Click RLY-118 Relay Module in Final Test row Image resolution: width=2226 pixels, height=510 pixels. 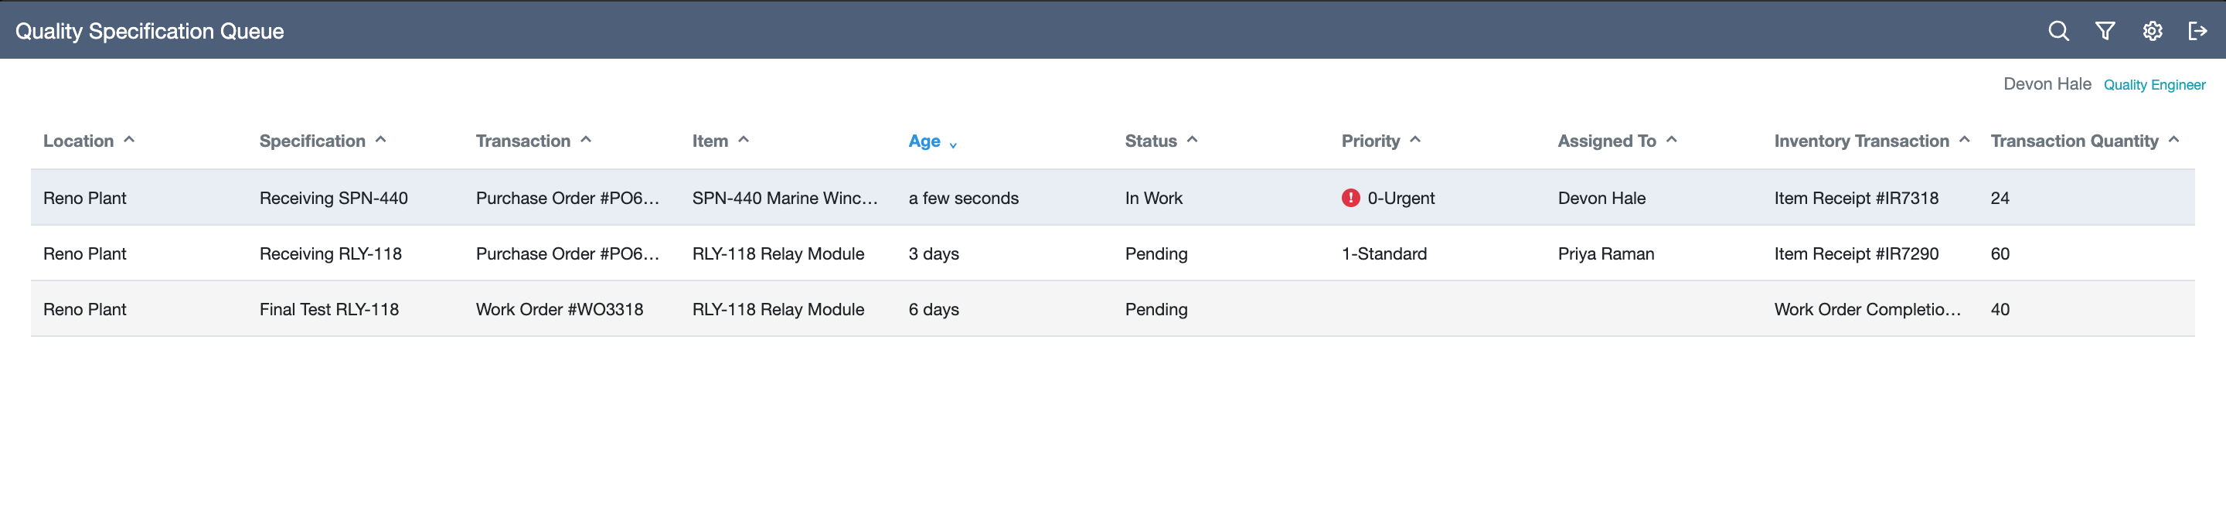tap(778, 309)
